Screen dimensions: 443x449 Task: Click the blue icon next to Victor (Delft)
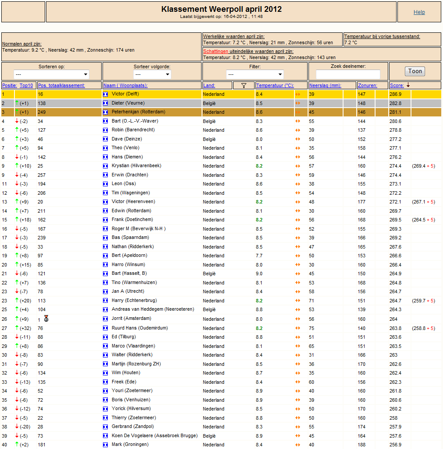pos(106,94)
